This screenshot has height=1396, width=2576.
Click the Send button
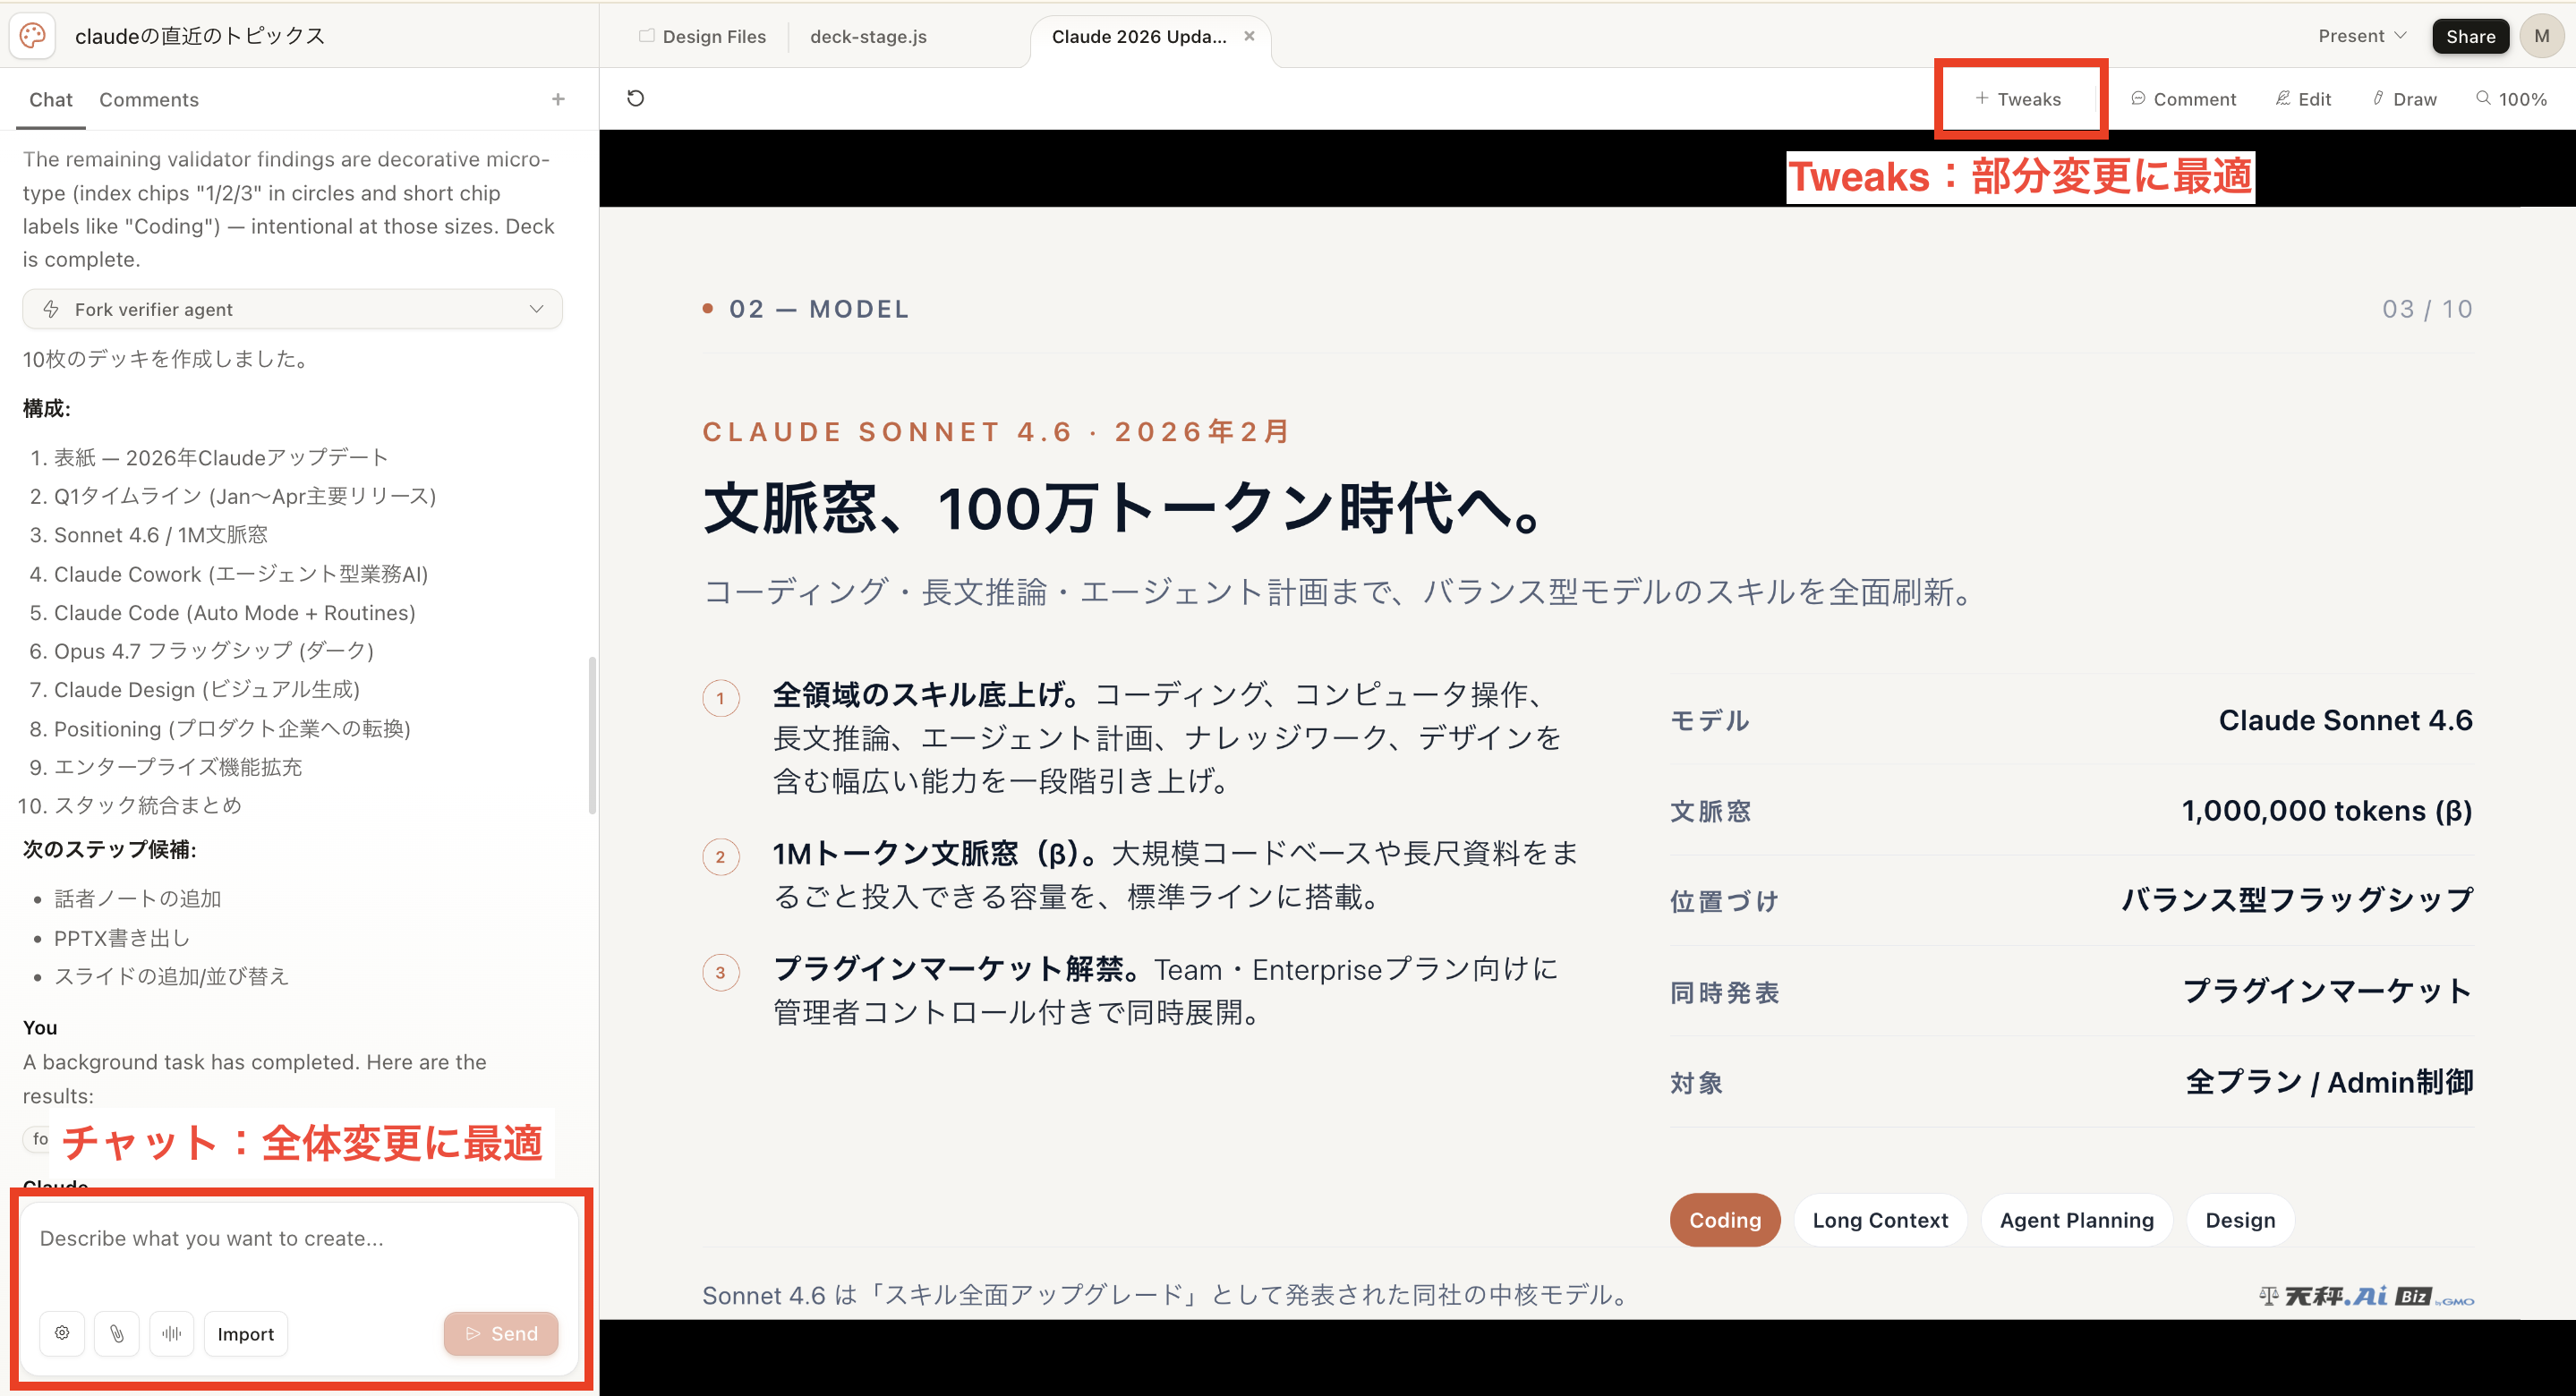coord(501,1333)
